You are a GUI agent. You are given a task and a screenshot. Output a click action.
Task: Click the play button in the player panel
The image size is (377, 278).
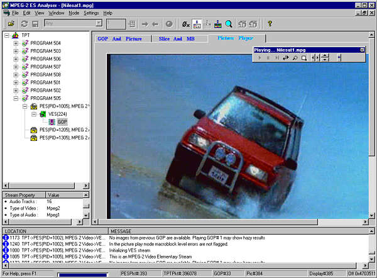pyautogui.click(x=260, y=58)
